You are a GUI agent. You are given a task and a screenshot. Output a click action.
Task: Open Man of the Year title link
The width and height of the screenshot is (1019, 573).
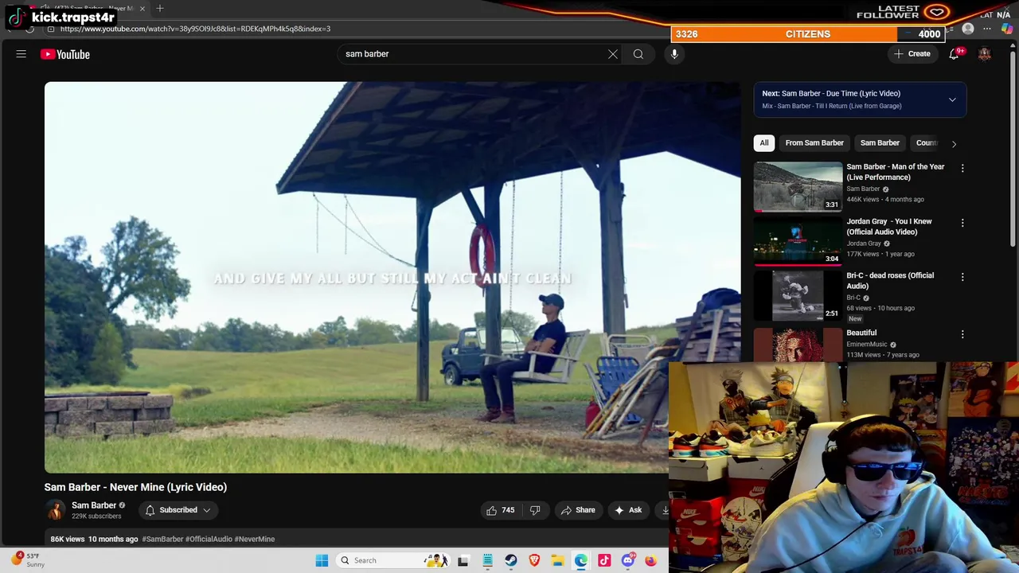pyautogui.click(x=896, y=172)
